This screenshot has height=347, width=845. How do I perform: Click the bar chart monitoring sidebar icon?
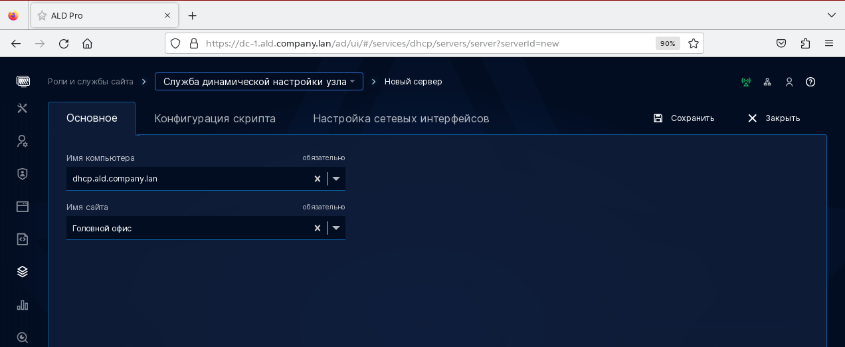click(23, 304)
